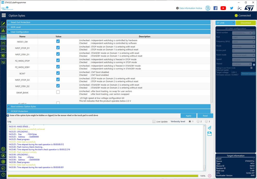
Task: Click the info icon beside Shared dropdown
Action: (254, 65)
